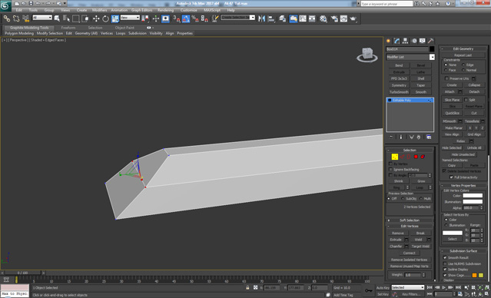Click the Render Production teapot icon
This screenshot has height=298, width=491.
353,18
